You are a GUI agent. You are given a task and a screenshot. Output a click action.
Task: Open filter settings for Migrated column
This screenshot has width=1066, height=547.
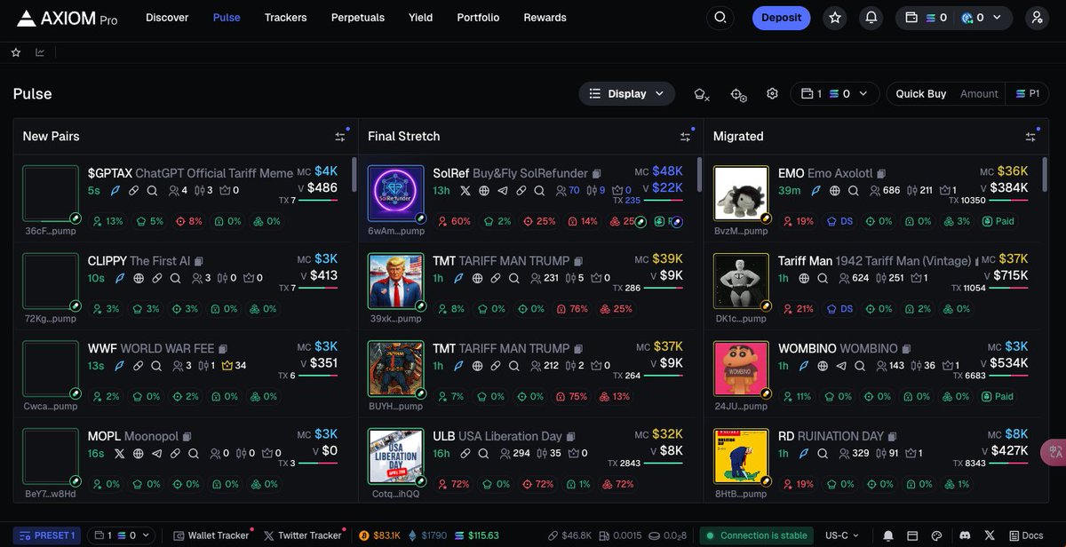click(x=1030, y=137)
